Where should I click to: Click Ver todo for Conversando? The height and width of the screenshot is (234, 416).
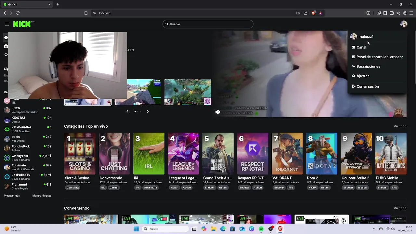[x=400, y=208]
